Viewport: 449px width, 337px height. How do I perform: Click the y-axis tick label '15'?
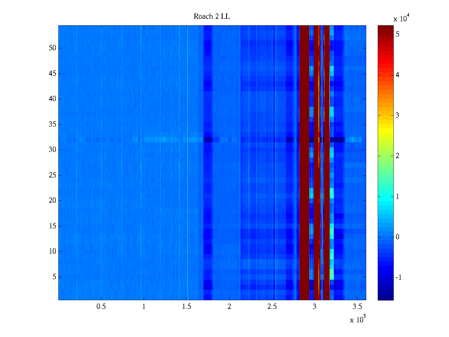pos(52,226)
